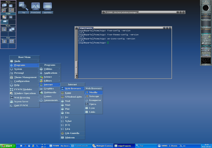Expand the Utilities submenu in Programs
This screenshot has height=148, width=212.
(x=50, y=69)
